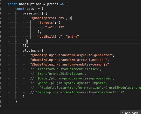Image resolution: width=141 pixels, height=114 pixels.
Task: Click the commented plugin-transform-runtime line
Action: coord(86,88)
